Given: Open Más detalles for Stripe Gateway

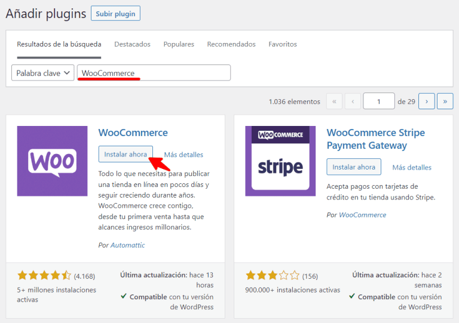Looking at the screenshot, I should (412, 168).
